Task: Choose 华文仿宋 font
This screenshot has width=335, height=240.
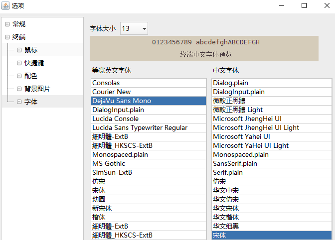Action: [x=272, y=199]
